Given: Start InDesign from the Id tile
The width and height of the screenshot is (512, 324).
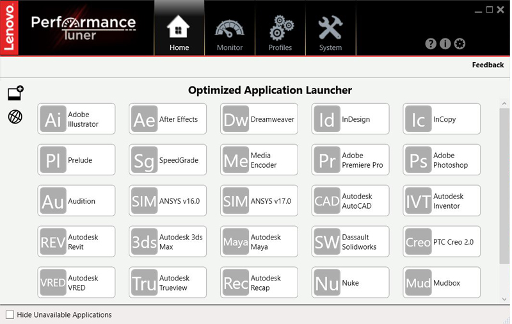Looking at the screenshot, I should pos(350,119).
